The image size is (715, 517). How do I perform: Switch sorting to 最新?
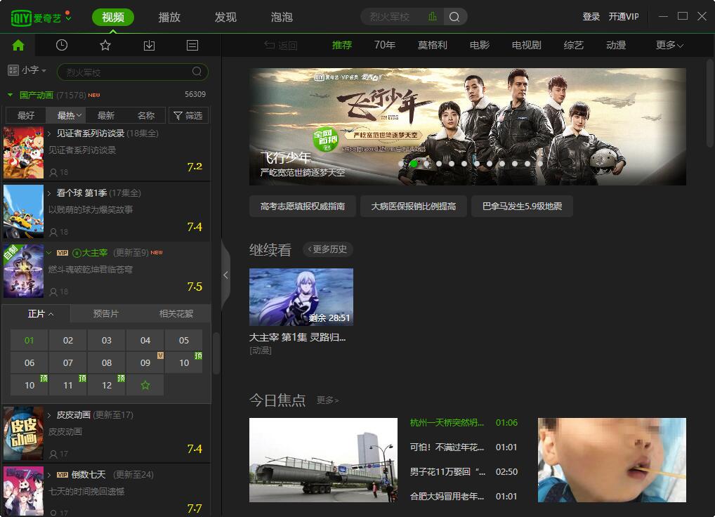click(107, 115)
